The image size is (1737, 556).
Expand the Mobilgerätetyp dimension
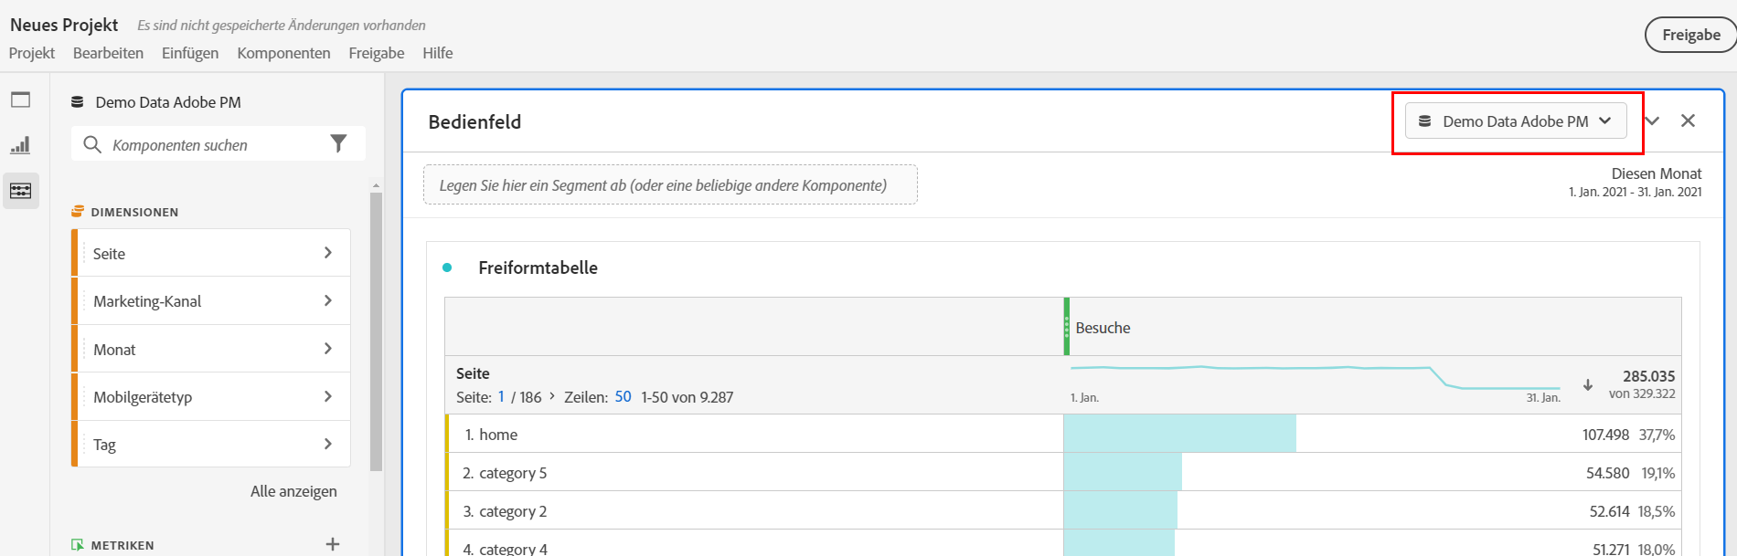coord(211,396)
